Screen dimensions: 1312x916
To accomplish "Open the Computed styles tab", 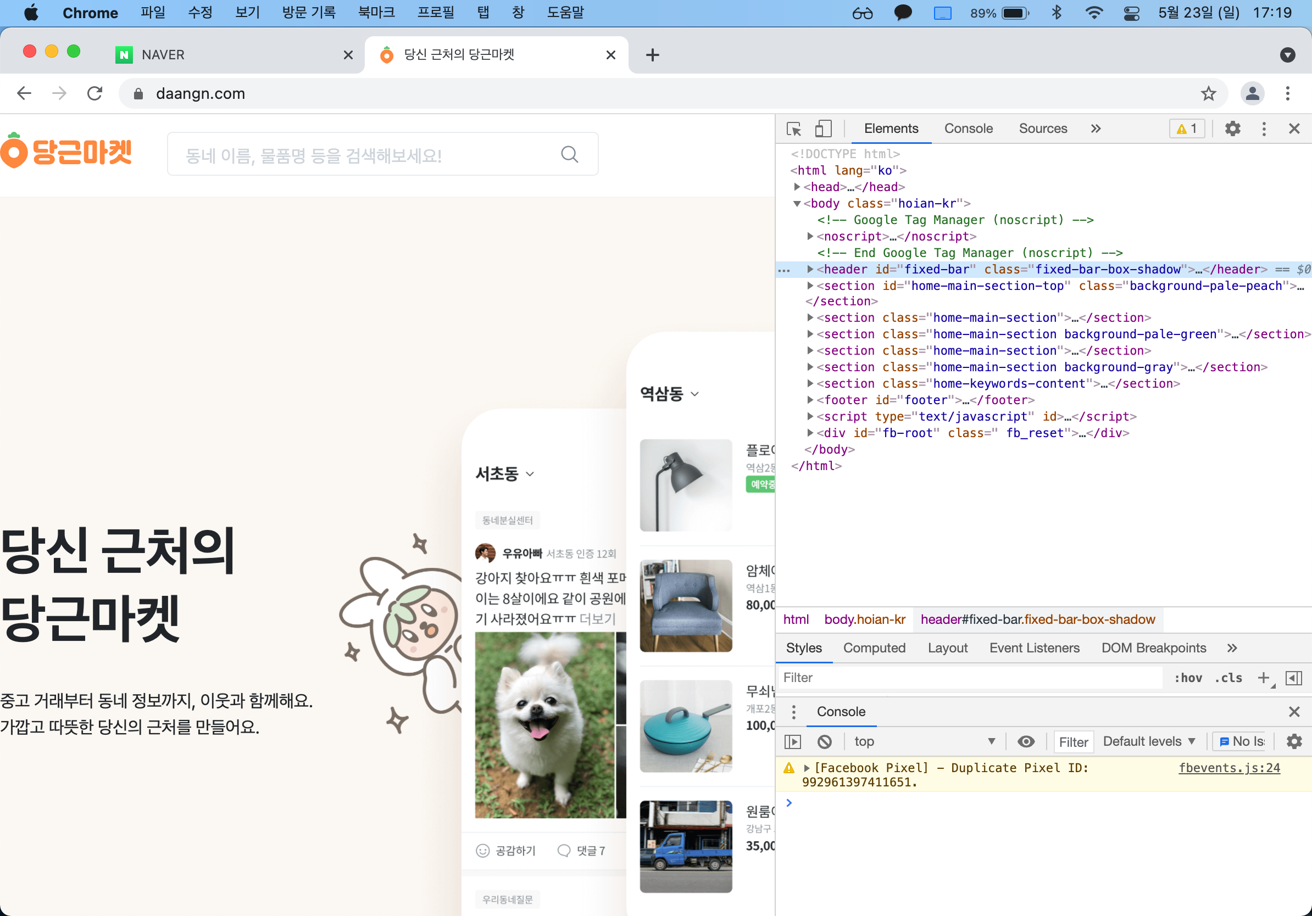I will [x=874, y=647].
